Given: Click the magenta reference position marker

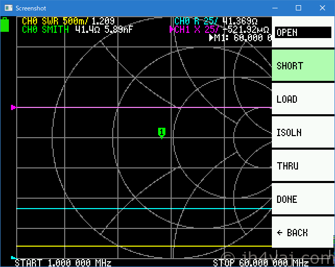Looking at the screenshot, I should (13, 107).
